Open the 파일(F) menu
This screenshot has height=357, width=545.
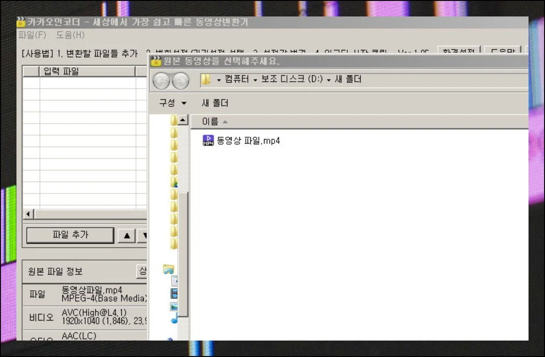tap(32, 35)
